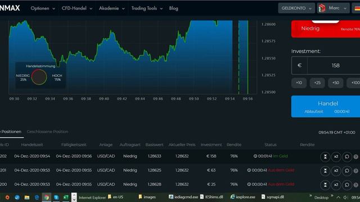Add +25 to the investment
Screen dimensions: 360x202
tap(317, 82)
